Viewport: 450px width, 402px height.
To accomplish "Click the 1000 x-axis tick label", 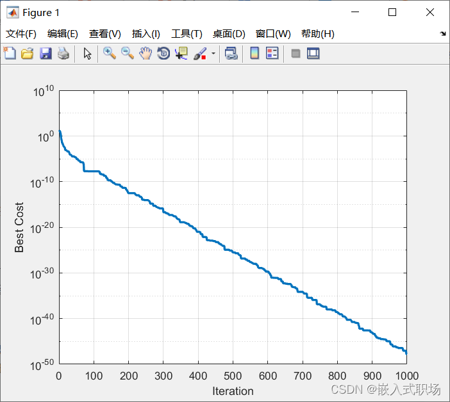I will [x=406, y=376].
